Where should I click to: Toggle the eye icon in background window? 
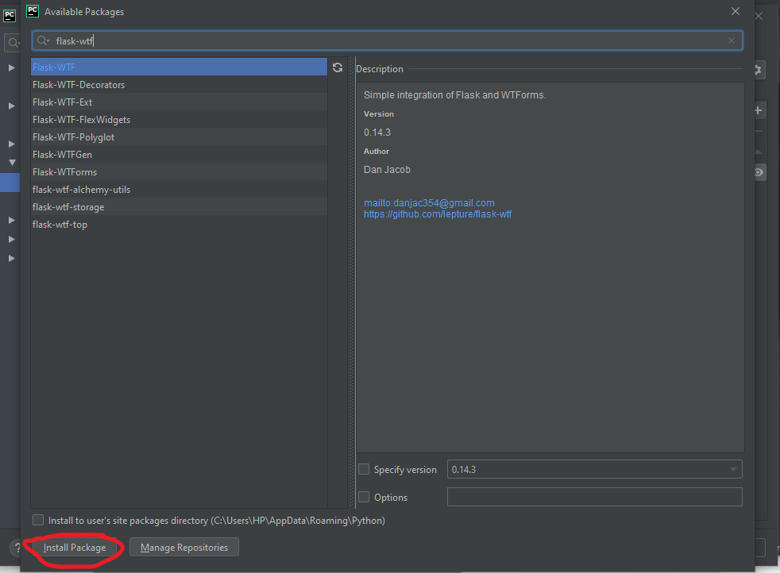759,172
